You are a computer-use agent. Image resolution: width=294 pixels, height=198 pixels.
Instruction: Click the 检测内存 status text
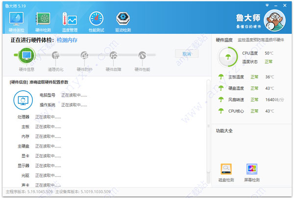click(67, 40)
